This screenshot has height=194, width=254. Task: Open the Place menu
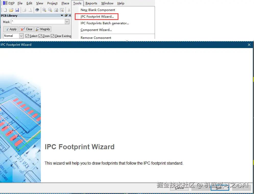[65, 3]
